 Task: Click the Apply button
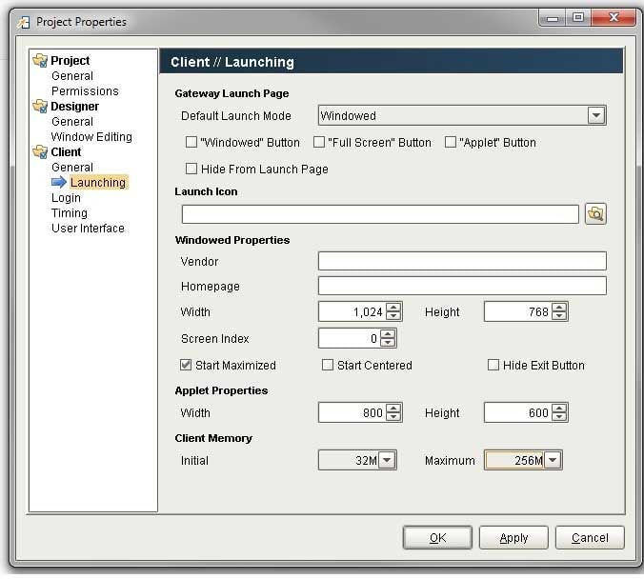[513, 538]
